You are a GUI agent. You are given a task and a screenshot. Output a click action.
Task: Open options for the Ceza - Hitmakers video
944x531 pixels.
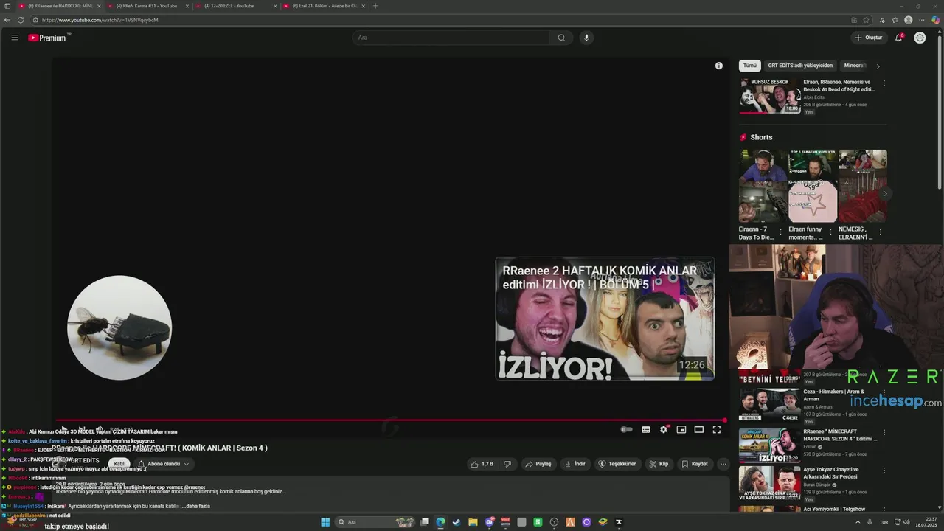884,393
